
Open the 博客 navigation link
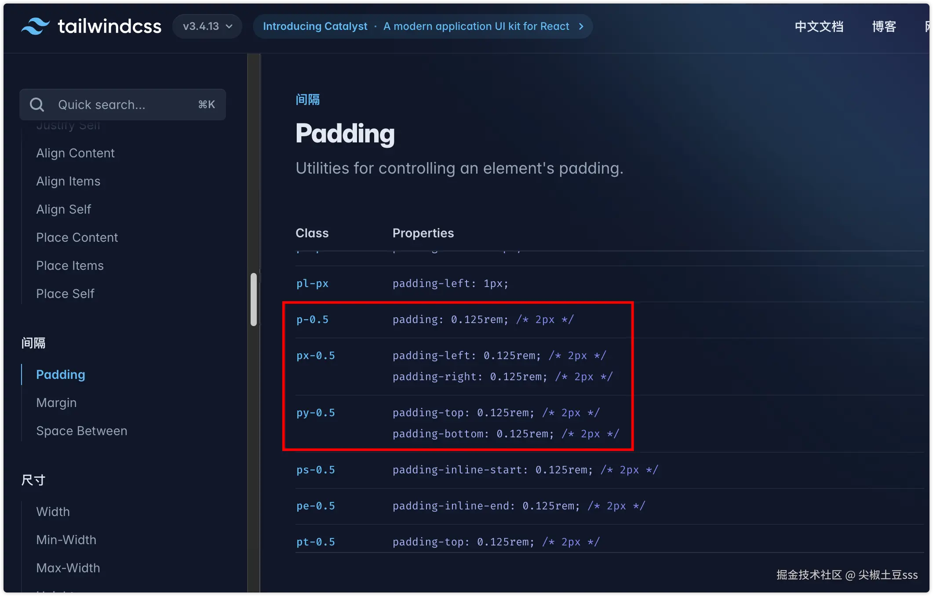pos(884,26)
